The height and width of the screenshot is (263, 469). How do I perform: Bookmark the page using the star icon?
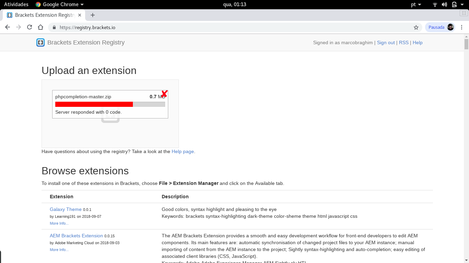click(x=416, y=27)
